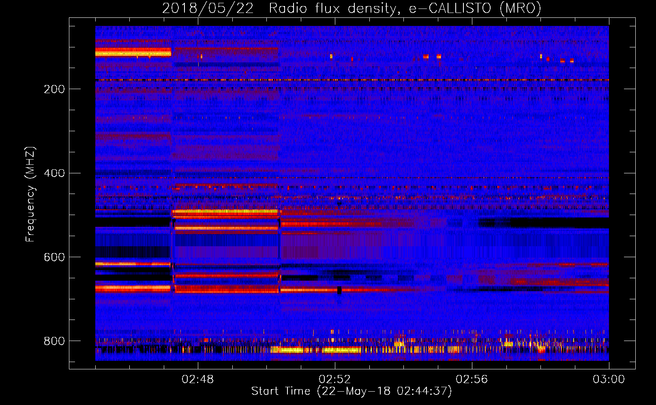Click the 02:52 time tick label

tap(335, 379)
